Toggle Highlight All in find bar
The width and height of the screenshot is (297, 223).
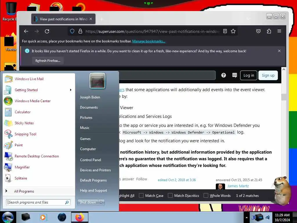tap(126, 196)
